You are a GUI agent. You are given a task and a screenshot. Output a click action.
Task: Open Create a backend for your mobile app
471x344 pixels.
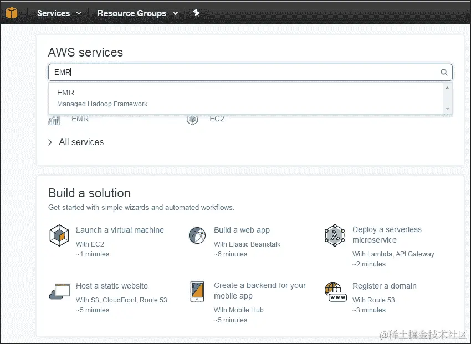pyautogui.click(x=260, y=291)
